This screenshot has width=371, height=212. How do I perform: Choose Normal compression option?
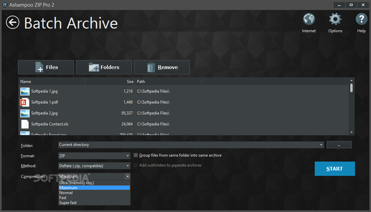(94, 193)
